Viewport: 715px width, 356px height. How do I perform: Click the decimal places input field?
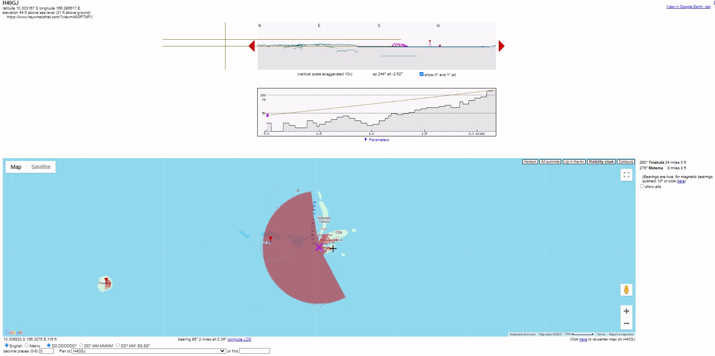tap(46, 351)
